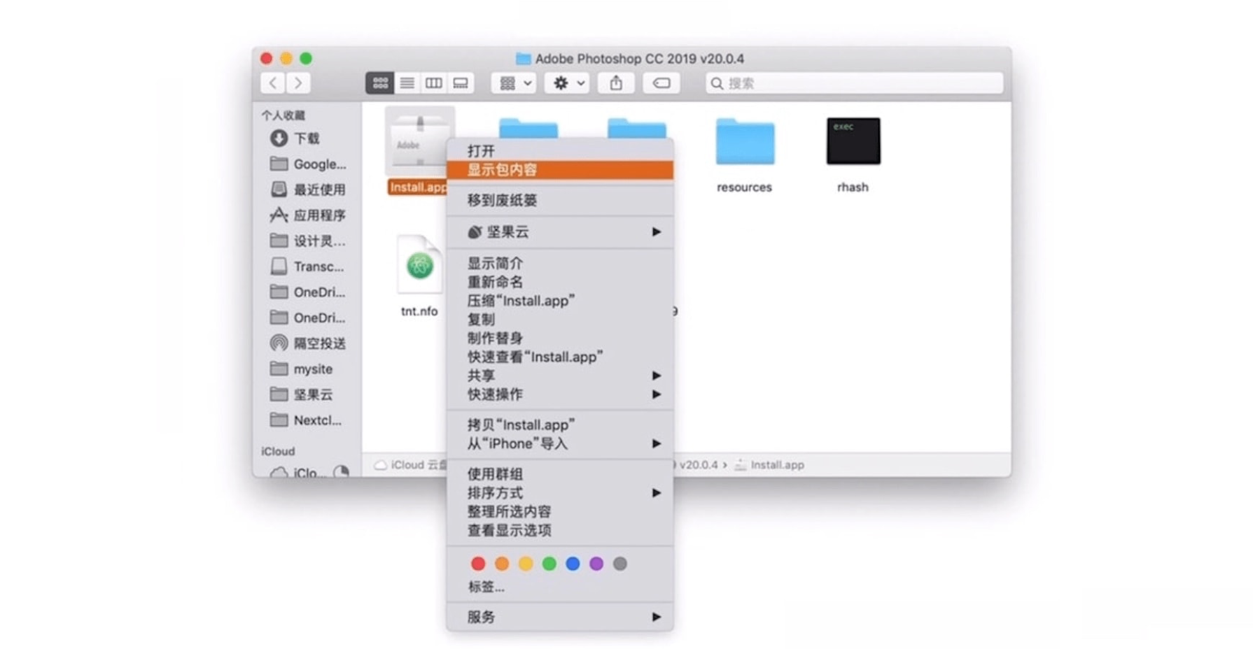Viewport: 1253px width, 649px height.
Task: Switch Finder to column view
Action: [433, 83]
